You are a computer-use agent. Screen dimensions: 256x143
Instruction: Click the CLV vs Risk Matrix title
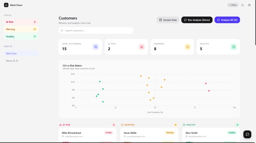72,66
